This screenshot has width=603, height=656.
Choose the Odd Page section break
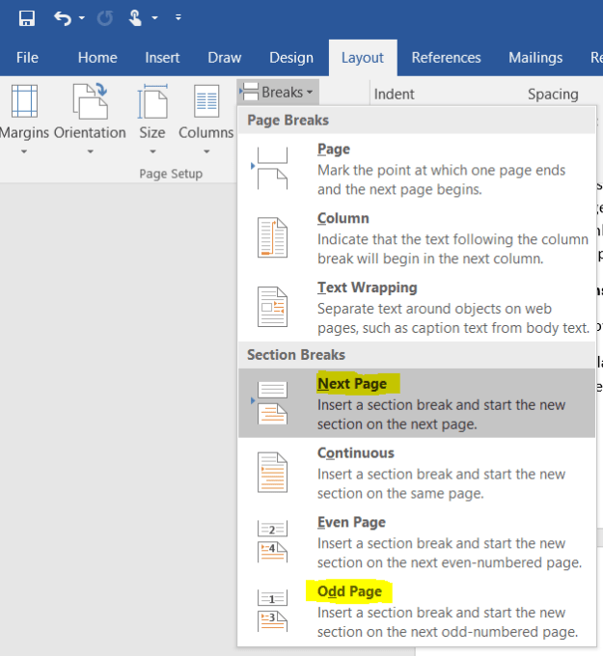pyautogui.click(x=417, y=611)
